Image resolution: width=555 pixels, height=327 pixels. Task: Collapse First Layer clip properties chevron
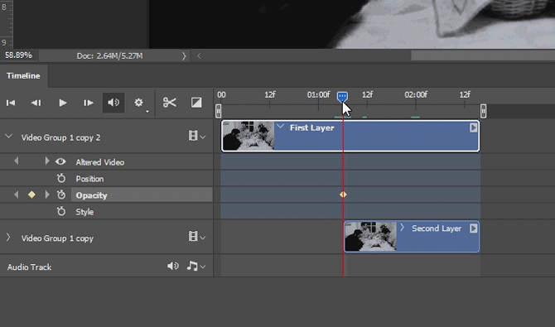pyautogui.click(x=280, y=127)
